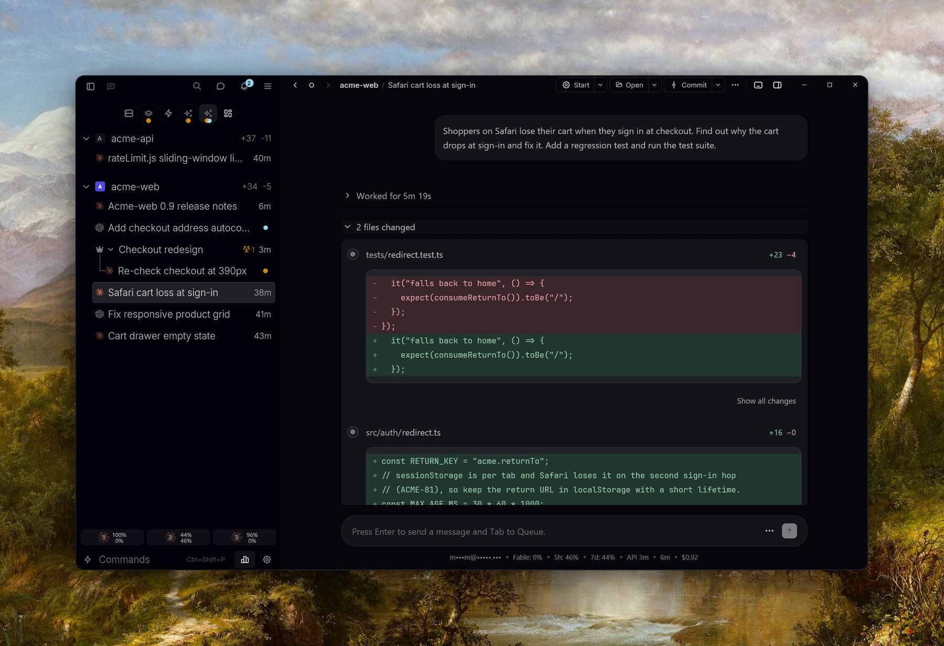
Task: Select the radio circle for tests/redirect.test.ts
Action: coord(353,254)
